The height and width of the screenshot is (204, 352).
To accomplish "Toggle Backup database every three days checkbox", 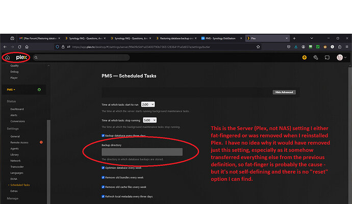I will point(103,136).
